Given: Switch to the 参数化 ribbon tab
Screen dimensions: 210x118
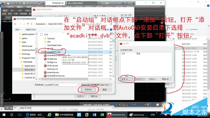Looking at the screenshot, I should (28, 10).
